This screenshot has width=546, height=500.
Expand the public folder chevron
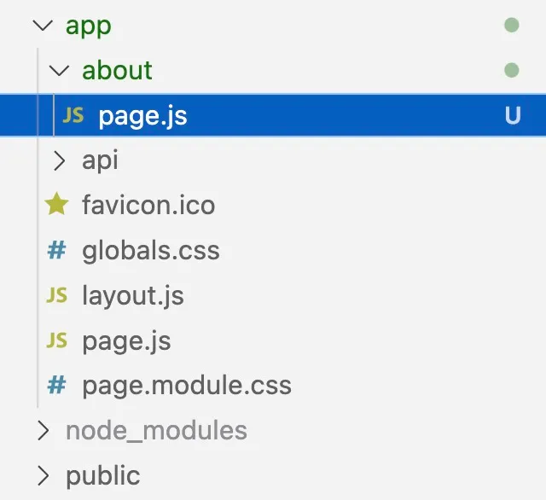[44, 475]
